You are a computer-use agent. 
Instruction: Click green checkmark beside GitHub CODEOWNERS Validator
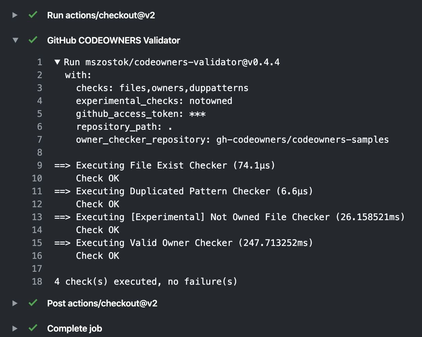click(x=33, y=40)
